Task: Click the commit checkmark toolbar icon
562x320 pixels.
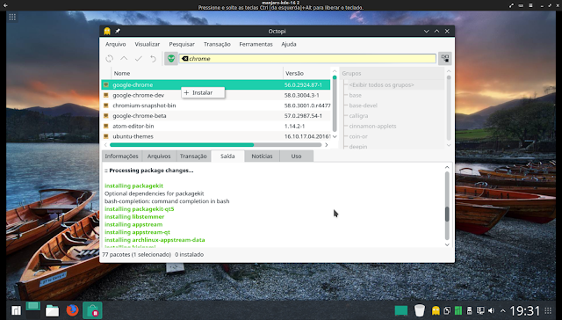Action: pyautogui.click(x=139, y=59)
